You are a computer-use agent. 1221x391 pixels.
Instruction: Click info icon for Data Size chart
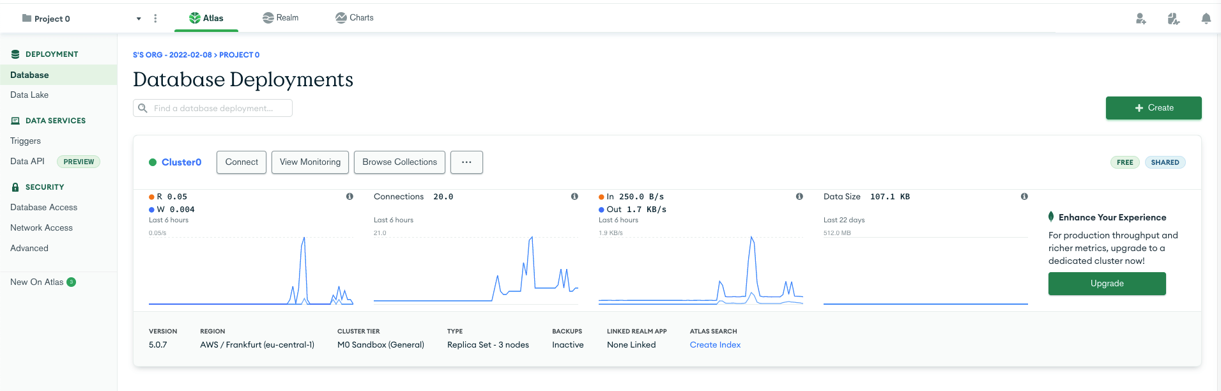(1024, 197)
